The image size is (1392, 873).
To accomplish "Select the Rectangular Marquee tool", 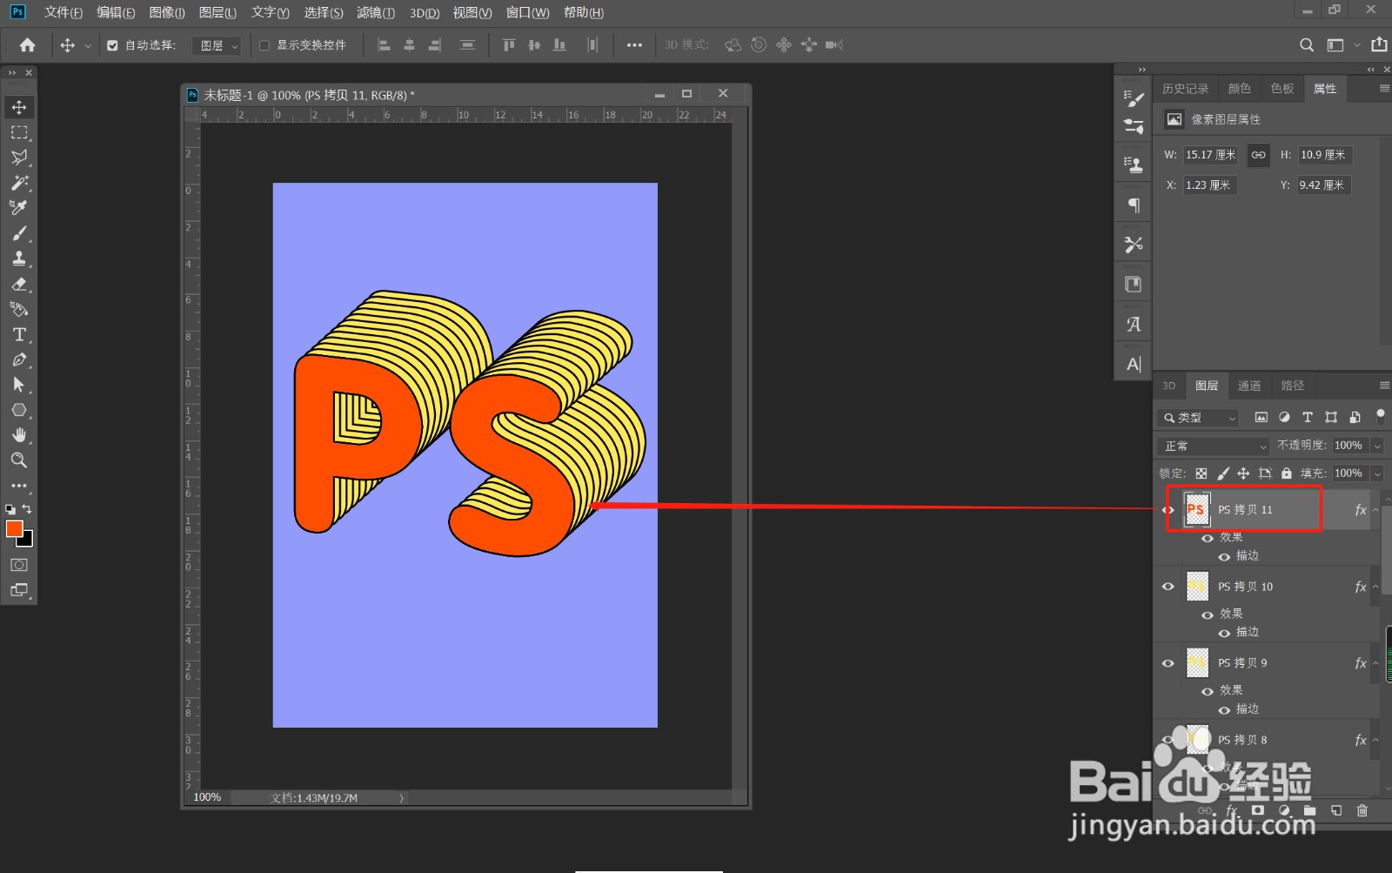I will [x=19, y=132].
